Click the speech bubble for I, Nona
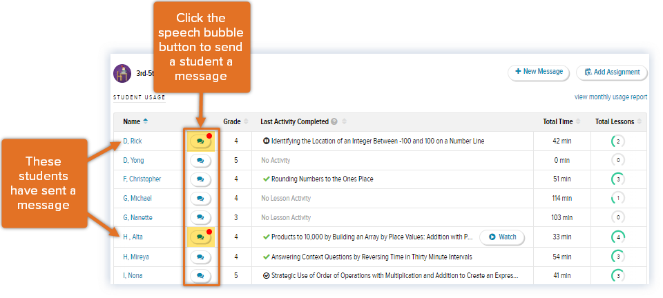663x298 pixels. tap(200, 276)
